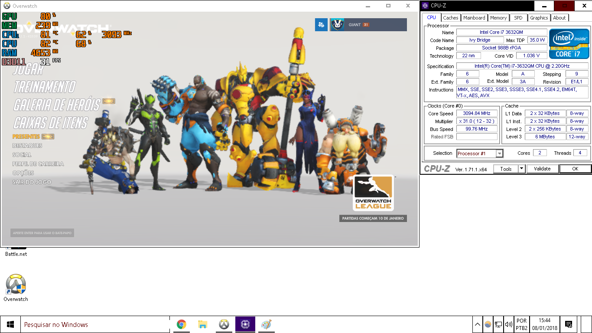
Task: Open the clock showing 15:44
Action: coord(545,324)
